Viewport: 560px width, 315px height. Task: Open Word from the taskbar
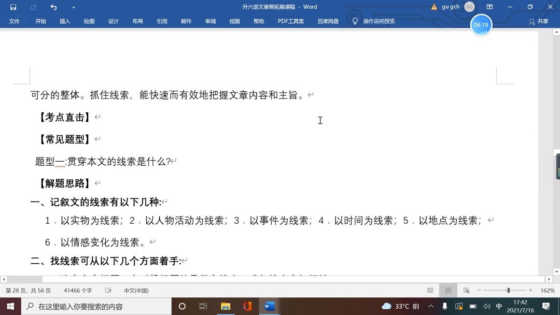click(x=269, y=307)
